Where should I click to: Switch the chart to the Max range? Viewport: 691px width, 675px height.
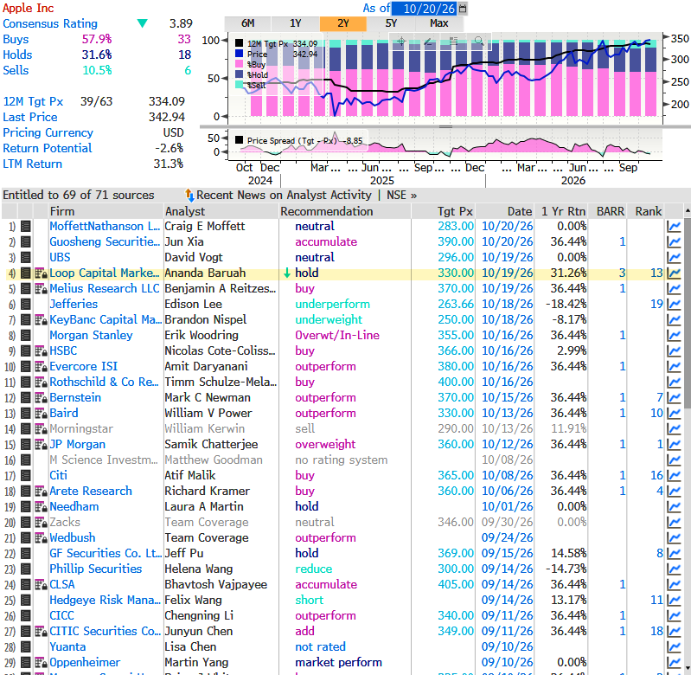click(x=439, y=23)
